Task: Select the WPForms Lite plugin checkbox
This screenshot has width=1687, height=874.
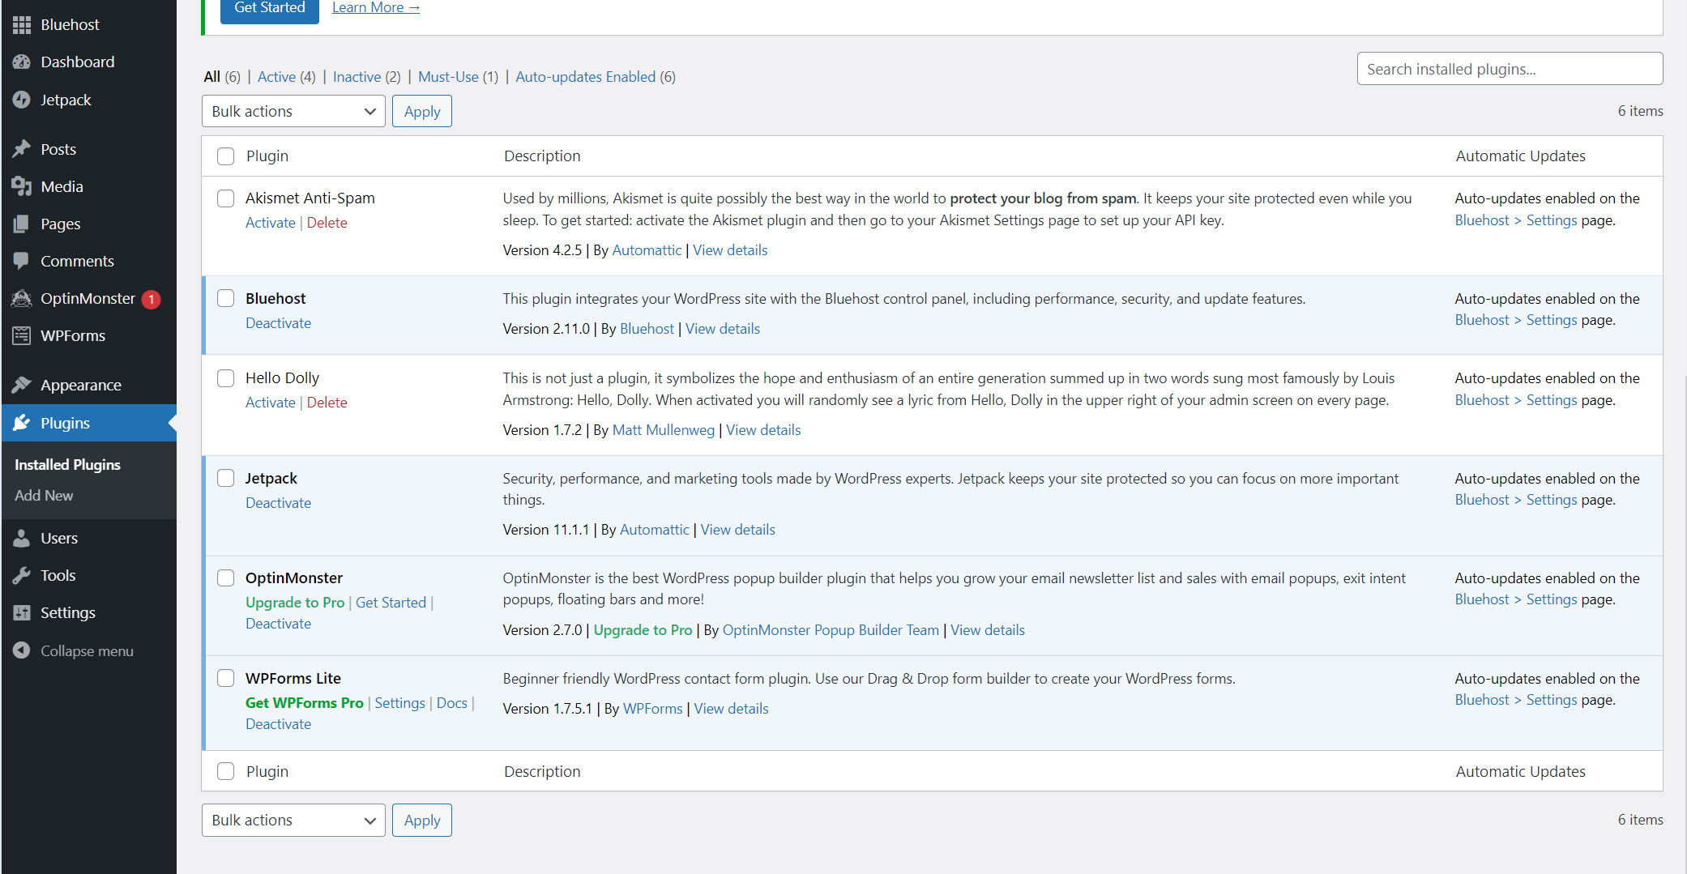Action: 226,679
